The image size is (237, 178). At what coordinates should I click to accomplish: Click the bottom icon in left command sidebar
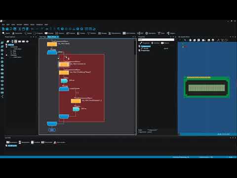2,96
